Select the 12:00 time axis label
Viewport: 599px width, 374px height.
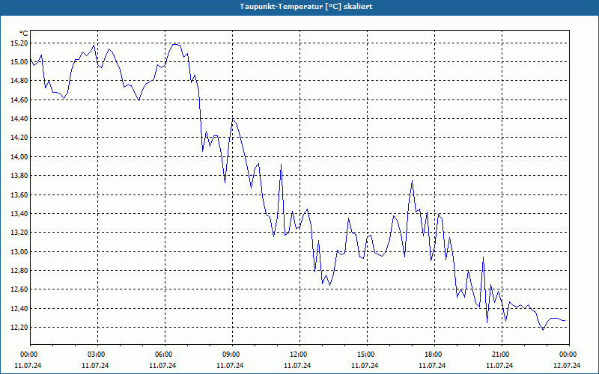(x=299, y=355)
